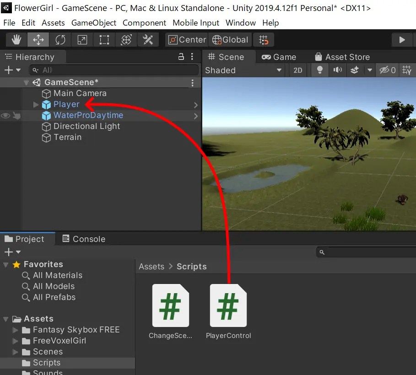Start Play mode
The image size is (416, 375).
402,40
